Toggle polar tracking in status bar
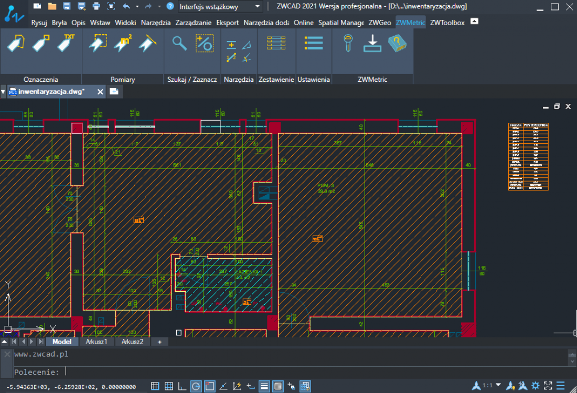Viewport: 577px width, 393px height. [x=196, y=386]
